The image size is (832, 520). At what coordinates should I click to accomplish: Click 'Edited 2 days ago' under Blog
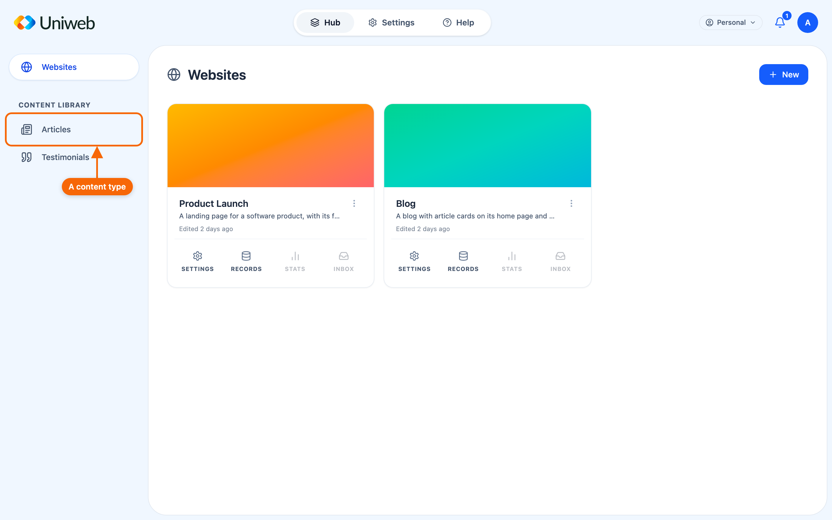coord(423,229)
